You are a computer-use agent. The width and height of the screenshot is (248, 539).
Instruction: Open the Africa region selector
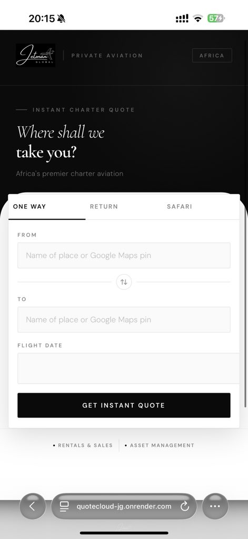click(212, 55)
